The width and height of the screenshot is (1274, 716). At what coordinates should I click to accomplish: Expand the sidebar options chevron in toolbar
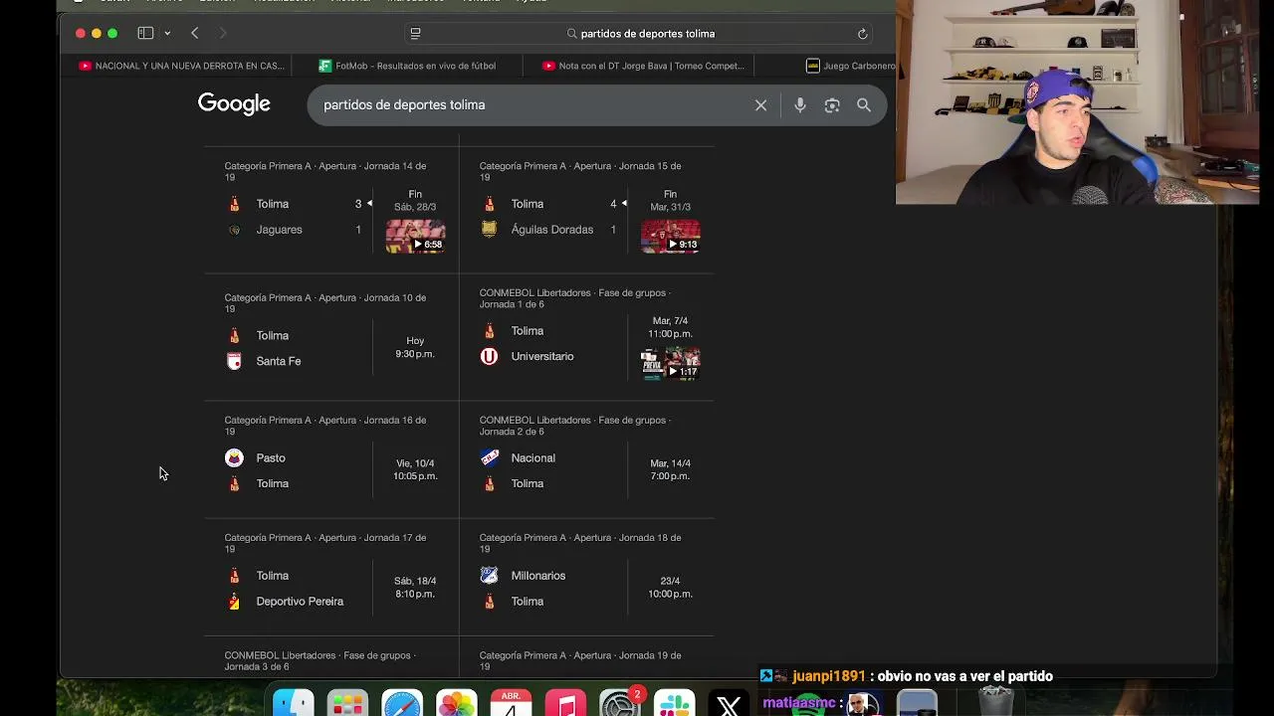167,33
